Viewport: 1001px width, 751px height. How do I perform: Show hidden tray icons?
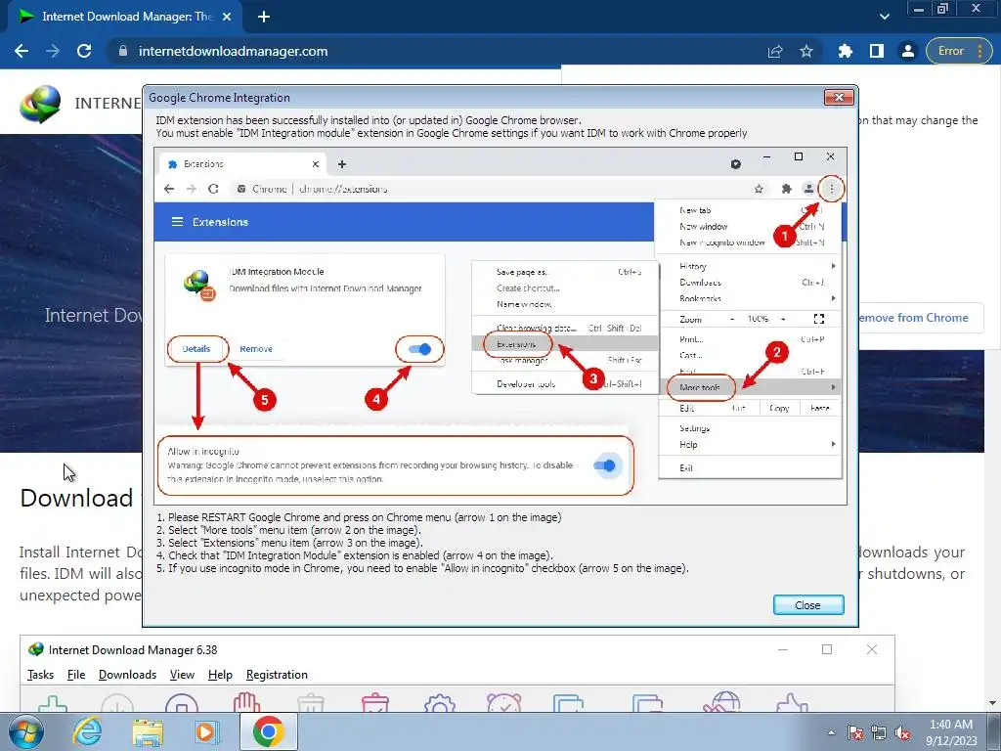coord(831,732)
